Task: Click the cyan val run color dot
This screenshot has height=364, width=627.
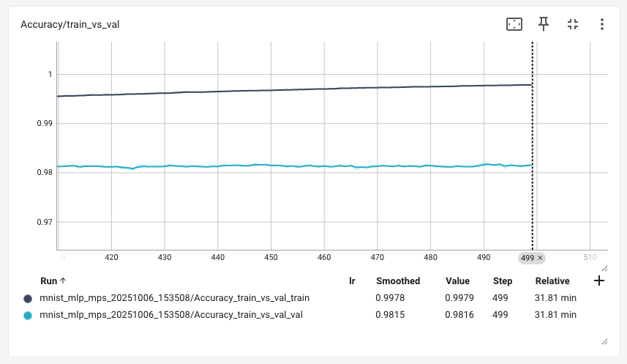Action: click(28, 315)
